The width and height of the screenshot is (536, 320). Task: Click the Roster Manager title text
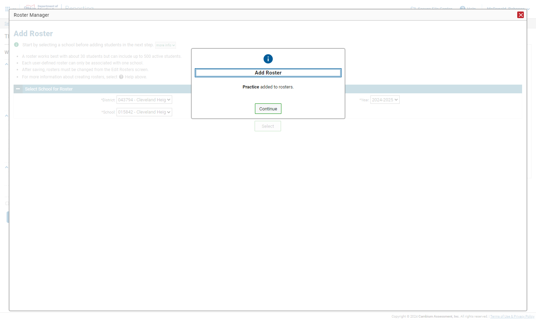tap(31, 15)
